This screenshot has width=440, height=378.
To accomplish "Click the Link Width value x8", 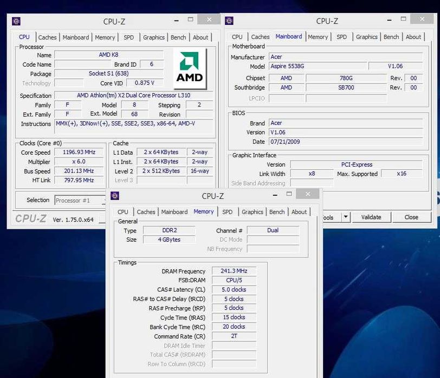I will pyautogui.click(x=312, y=174).
